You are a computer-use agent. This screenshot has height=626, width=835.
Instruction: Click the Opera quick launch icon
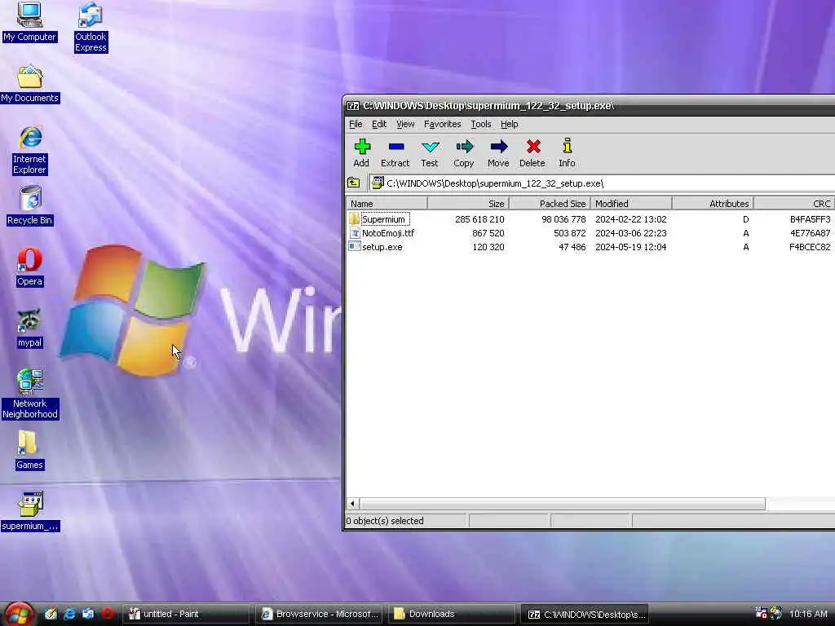pyautogui.click(x=107, y=614)
